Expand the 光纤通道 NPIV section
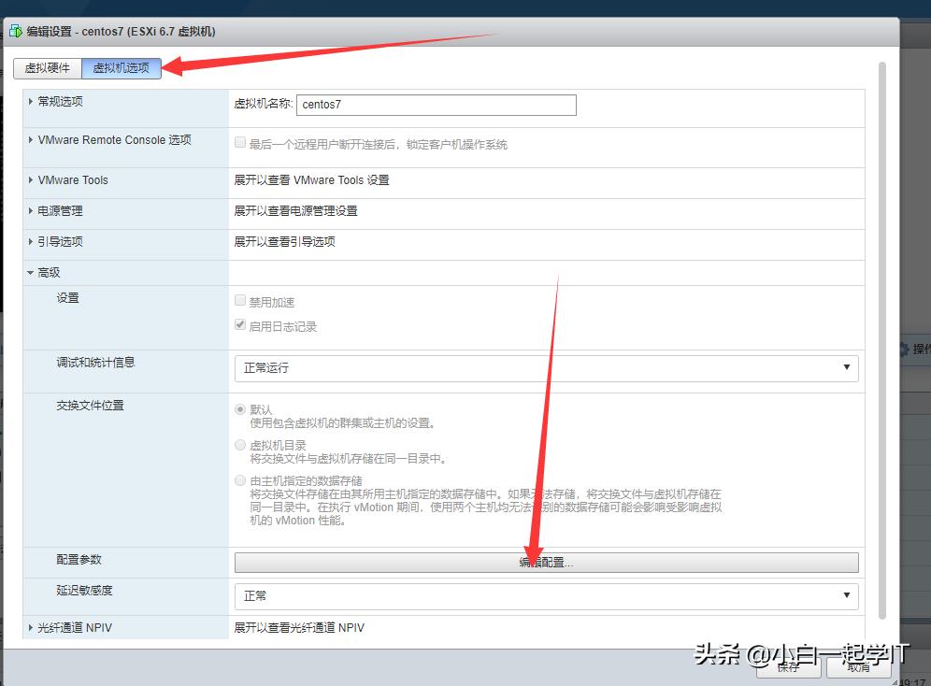This screenshot has height=686, width=931. (70, 627)
